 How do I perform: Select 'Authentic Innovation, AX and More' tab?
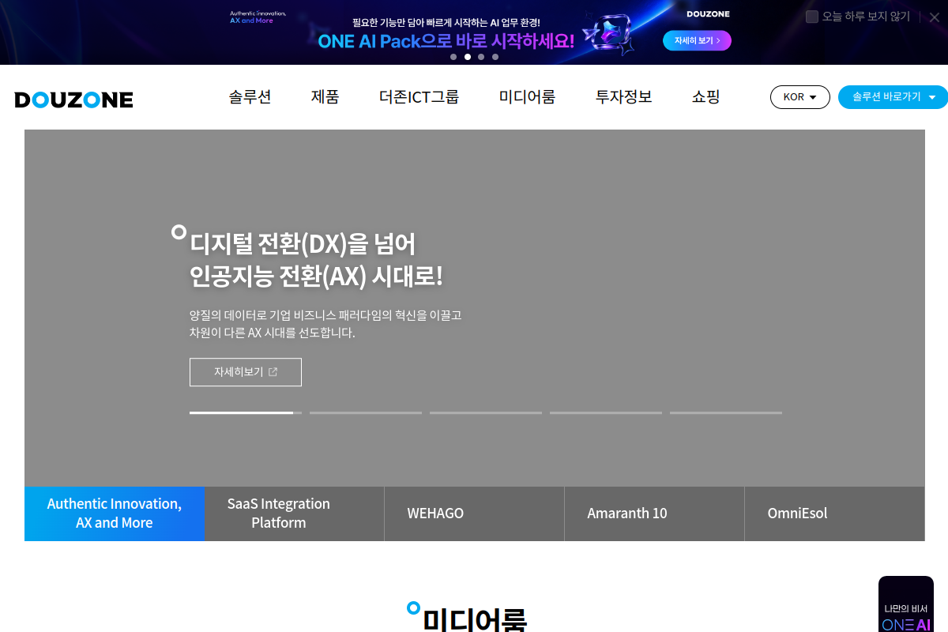[115, 513]
